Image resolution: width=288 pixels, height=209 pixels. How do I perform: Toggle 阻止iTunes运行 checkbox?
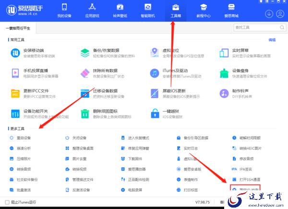pos(7,202)
